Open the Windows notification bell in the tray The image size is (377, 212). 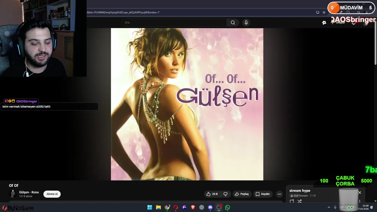[x=372, y=207]
